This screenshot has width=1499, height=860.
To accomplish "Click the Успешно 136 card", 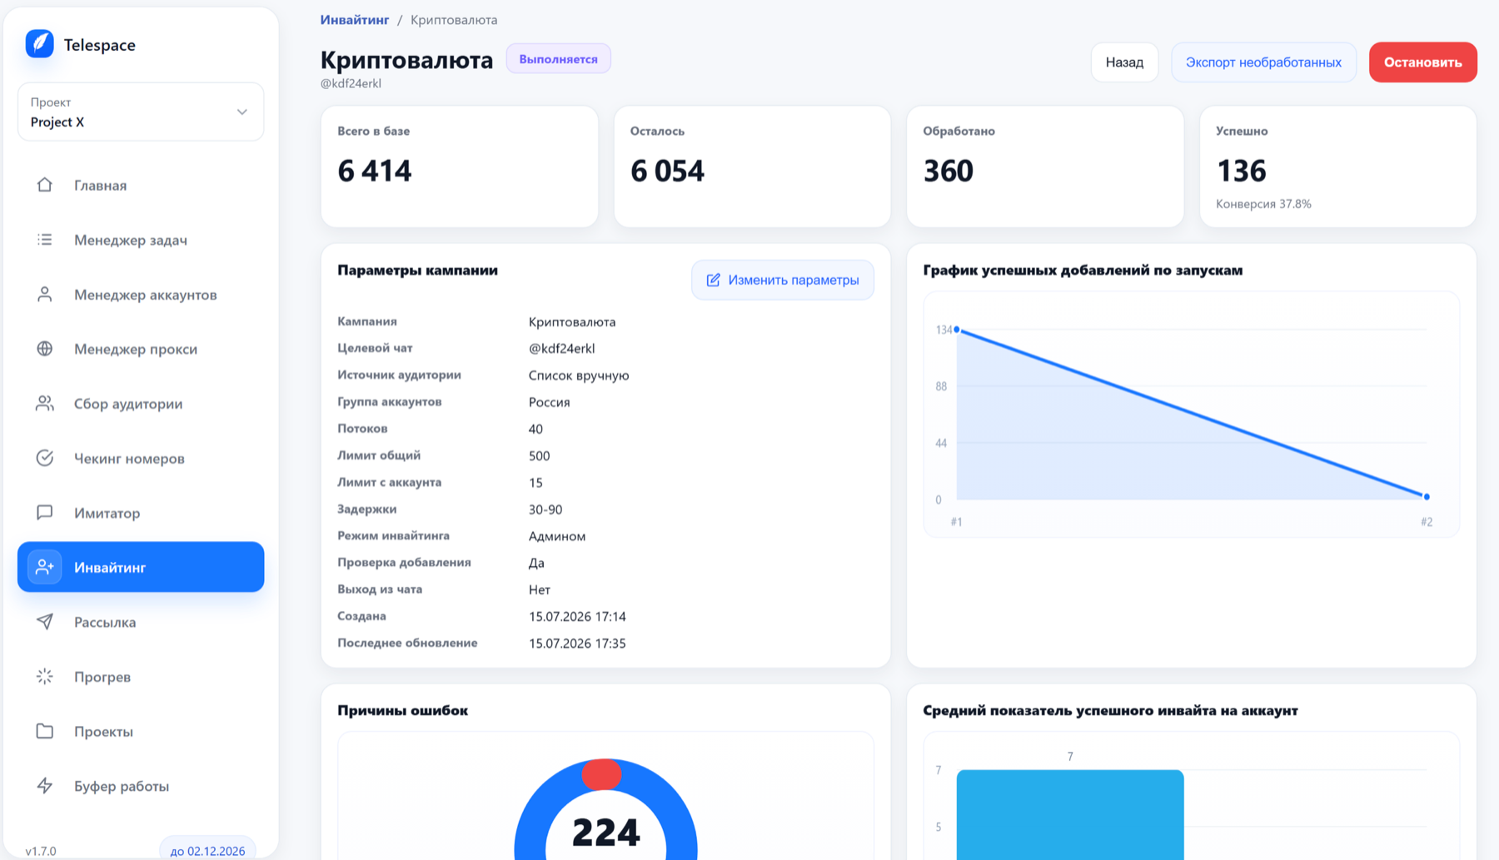I will pyautogui.click(x=1338, y=167).
